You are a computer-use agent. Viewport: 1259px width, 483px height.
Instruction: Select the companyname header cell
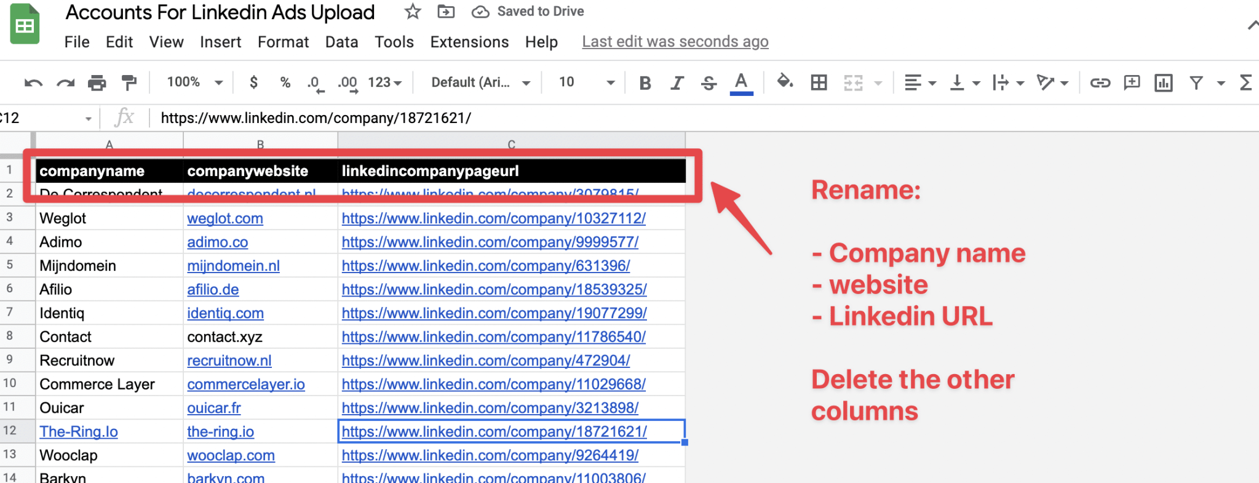(109, 170)
